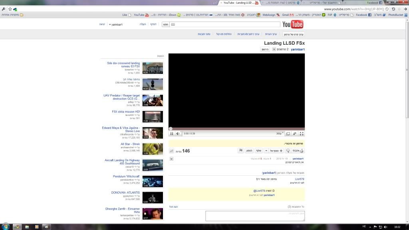Click the system tray volume icon
Viewport: 409px width, 230px height.
click(385, 227)
